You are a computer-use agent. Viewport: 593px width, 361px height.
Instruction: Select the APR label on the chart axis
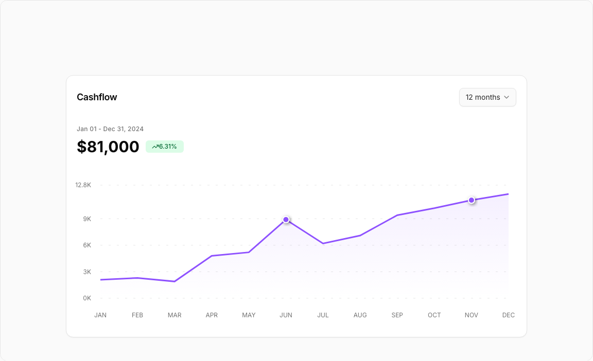[212, 315]
